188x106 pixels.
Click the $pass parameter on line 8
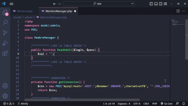[x=90, y=50]
